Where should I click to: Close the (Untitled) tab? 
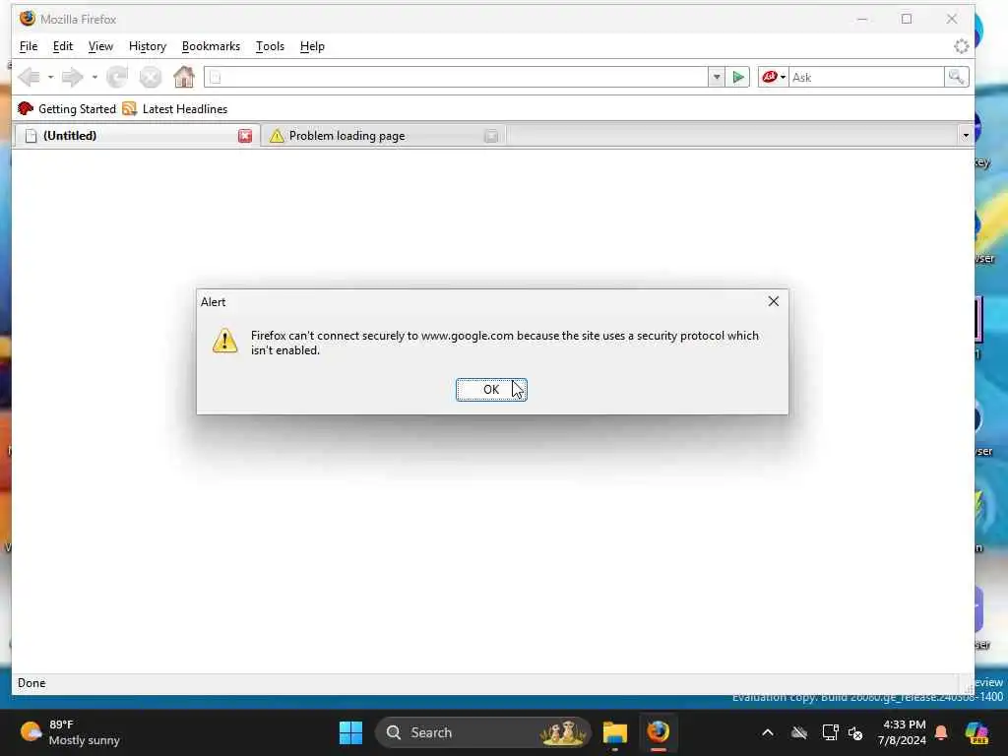[x=245, y=136]
